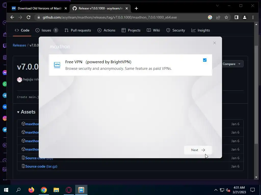261x195 pixels.
Task: Open the Windows Start menu
Action: [x=6, y=190]
